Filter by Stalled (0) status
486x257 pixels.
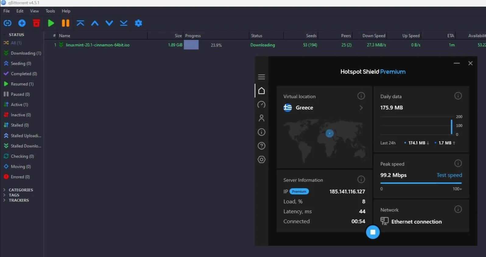coord(16,125)
